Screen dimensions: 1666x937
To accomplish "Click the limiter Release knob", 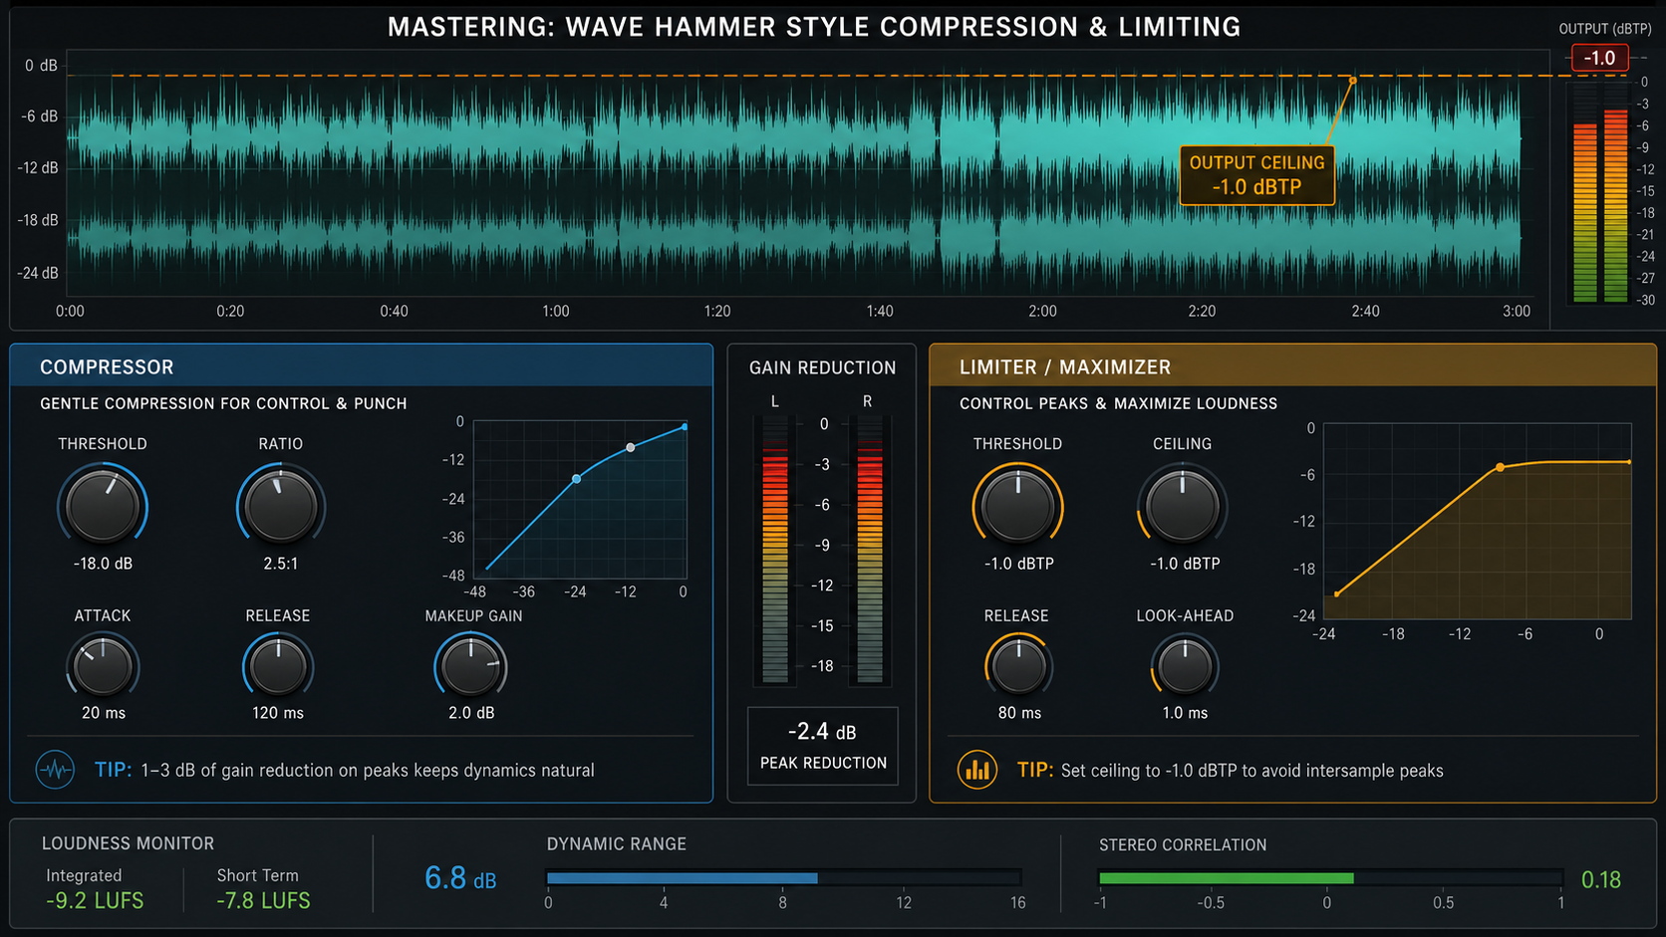I will point(1018,666).
